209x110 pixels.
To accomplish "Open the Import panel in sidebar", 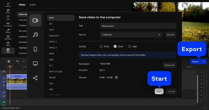I will pos(8,4).
